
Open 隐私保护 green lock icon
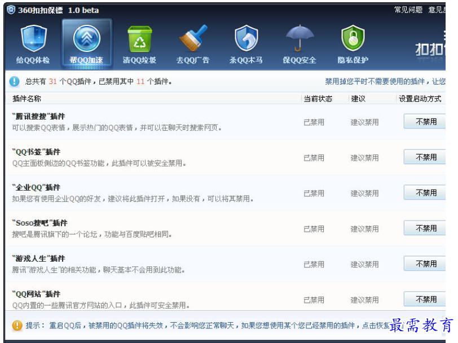353,38
